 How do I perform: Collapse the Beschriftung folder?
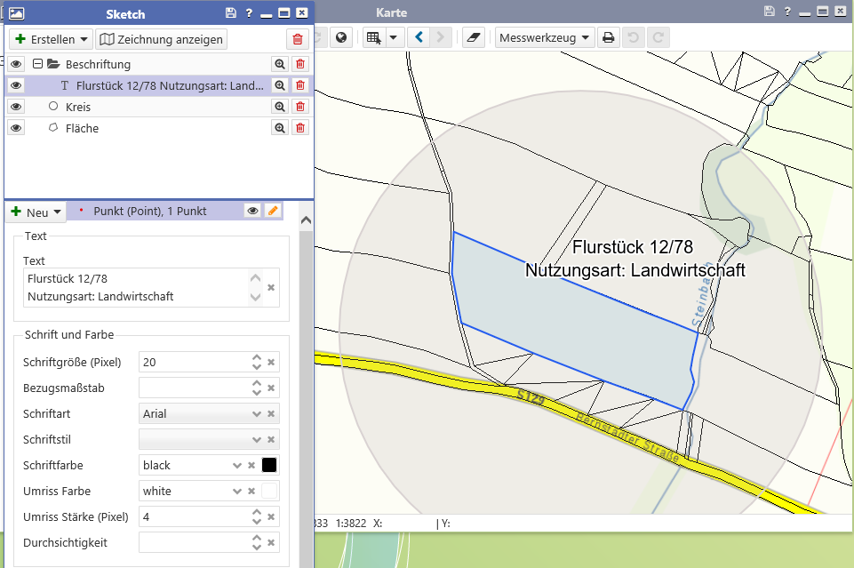pyautogui.click(x=37, y=64)
